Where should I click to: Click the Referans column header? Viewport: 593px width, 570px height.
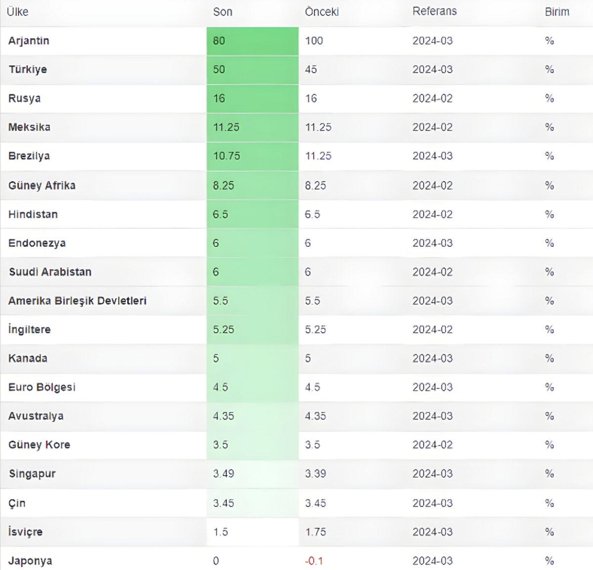pyautogui.click(x=434, y=11)
